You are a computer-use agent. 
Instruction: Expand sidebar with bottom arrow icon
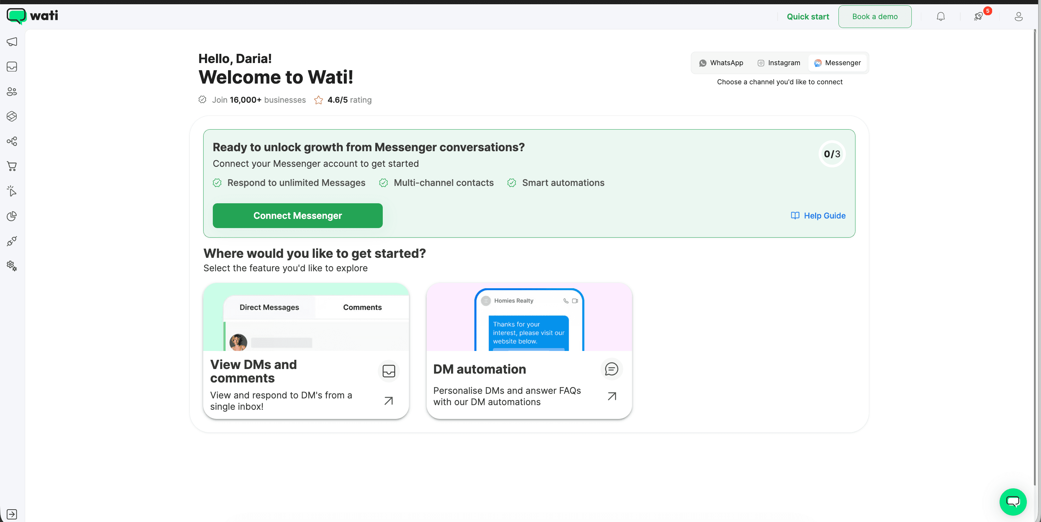[x=12, y=514]
